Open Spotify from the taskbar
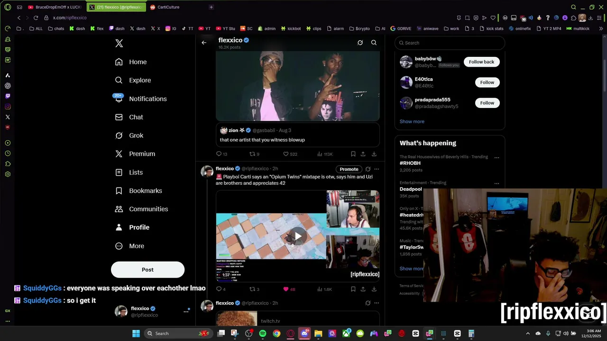This screenshot has width=607, height=341. 263,333
